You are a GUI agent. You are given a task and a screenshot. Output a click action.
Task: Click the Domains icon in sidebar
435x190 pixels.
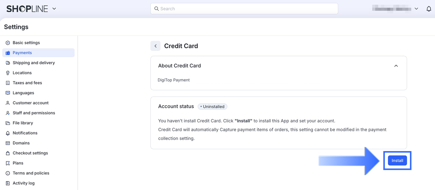point(8,143)
